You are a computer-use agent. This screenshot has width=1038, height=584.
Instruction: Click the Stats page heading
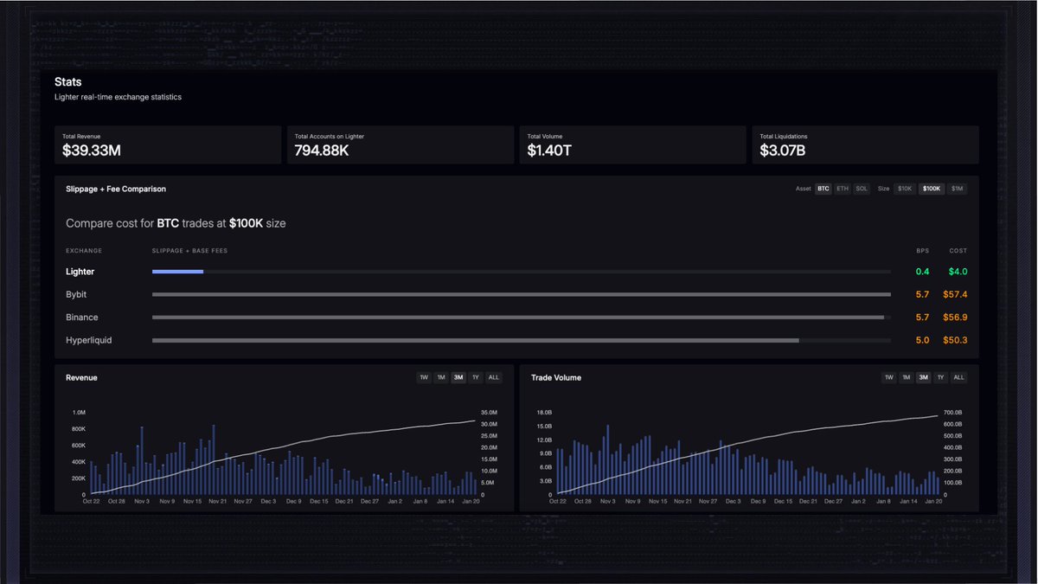67,82
